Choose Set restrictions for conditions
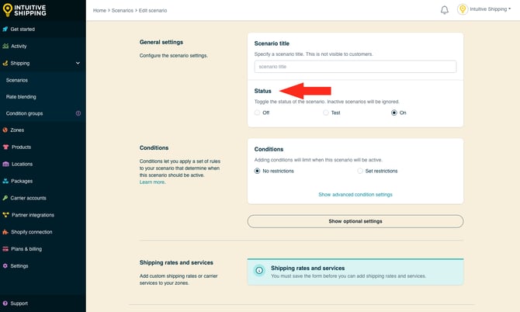Screen dimensions: 520x312 point(360,171)
